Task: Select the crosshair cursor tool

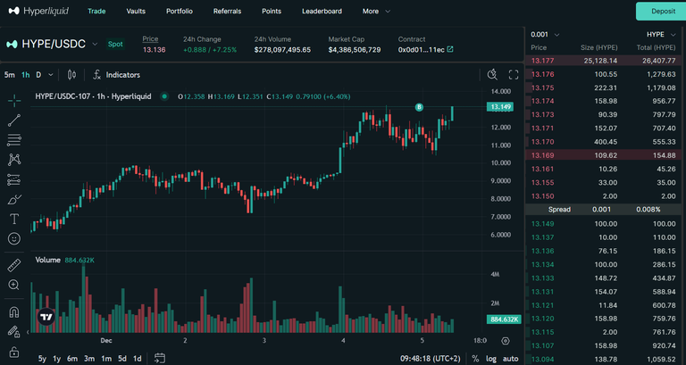Action: (x=14, y=101)
